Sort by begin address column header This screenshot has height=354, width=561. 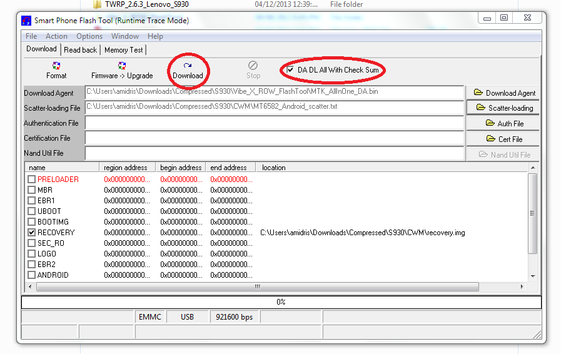(x=181, y=168)
